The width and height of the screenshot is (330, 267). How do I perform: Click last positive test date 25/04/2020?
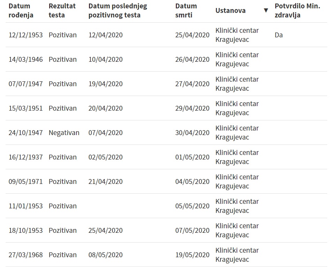pos(106,230)
